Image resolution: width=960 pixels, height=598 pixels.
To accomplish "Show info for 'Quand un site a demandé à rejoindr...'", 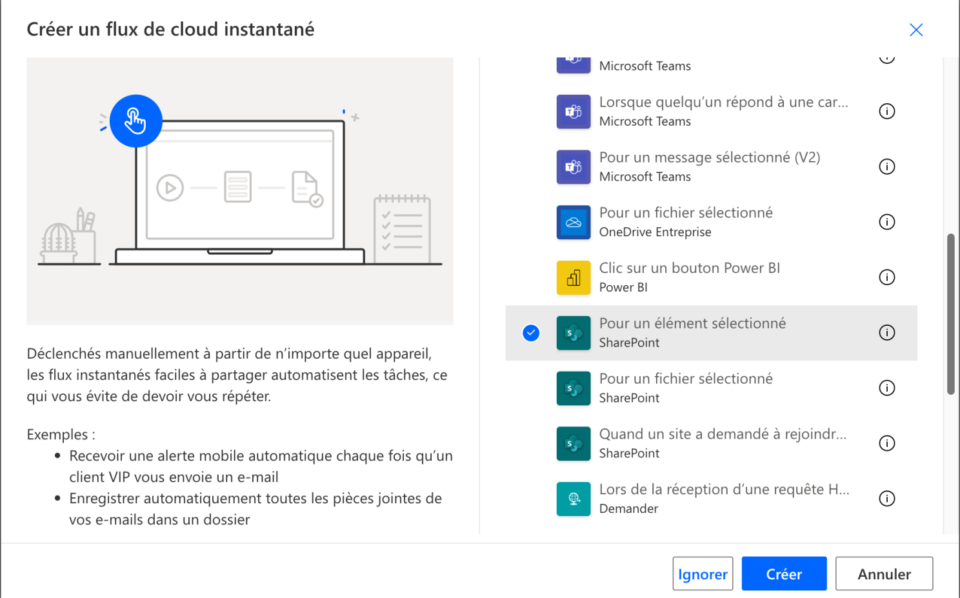I will pyautogui.click(x=887, y=444).
